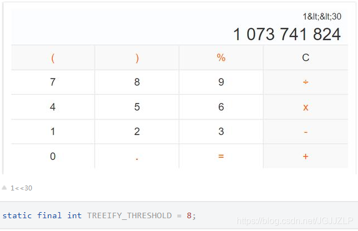
Task: Tap digit 1 on the keypad
Action: [53, 132]
